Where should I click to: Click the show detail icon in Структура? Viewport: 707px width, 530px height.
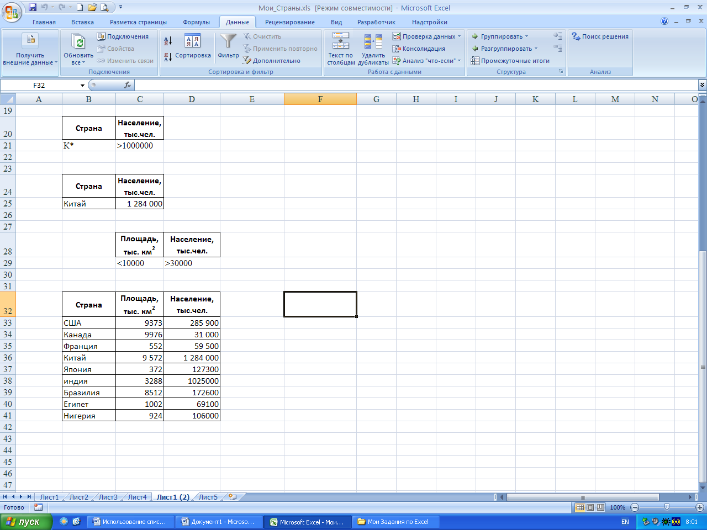[x=558, y=36]
